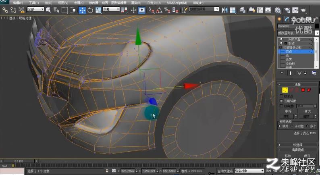
Task: Activate the Select and Rotate tool
Action: pos(90,10)
